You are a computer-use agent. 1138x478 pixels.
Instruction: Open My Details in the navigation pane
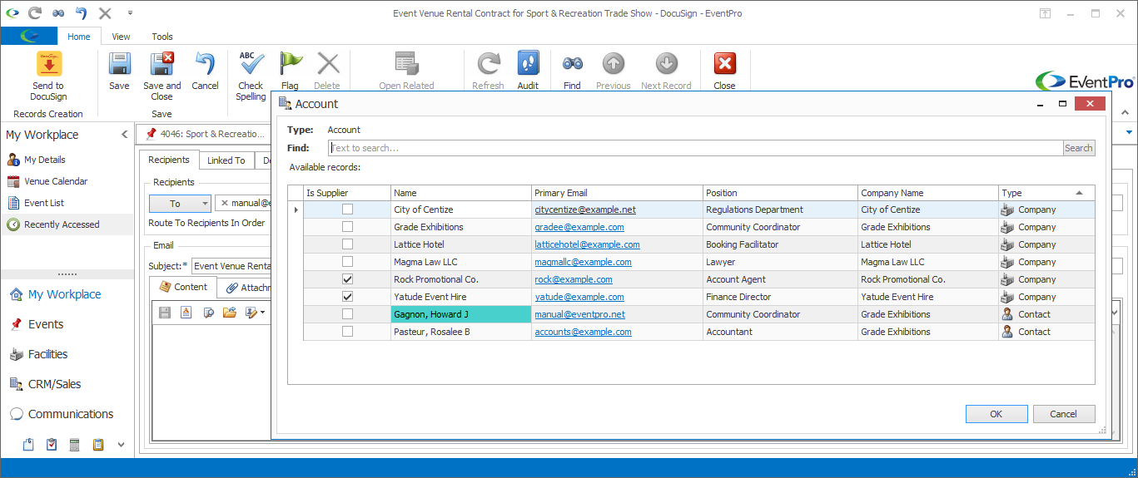(x=45, y=160)
